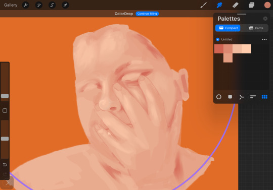The height and width of the screenshot is (190, 273).
Task: Pick the darkest red-pink swatch
Action: pos(219,49)
